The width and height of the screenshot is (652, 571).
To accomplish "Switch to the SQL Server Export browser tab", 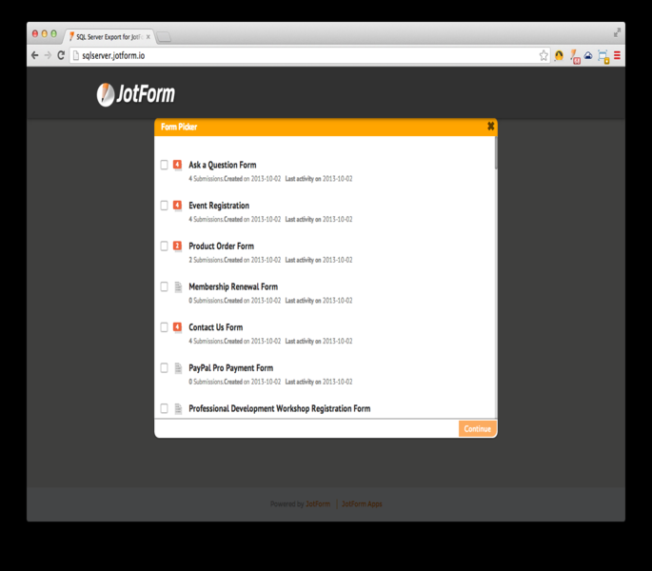I will pos(108,36).
